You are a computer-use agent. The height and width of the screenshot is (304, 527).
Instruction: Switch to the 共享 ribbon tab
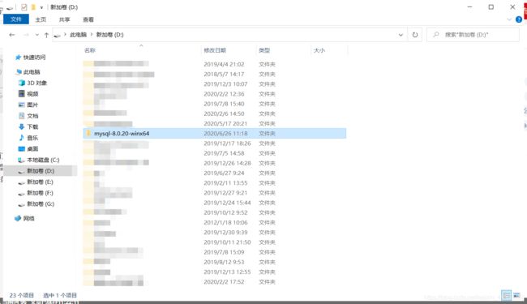coord(65,19)
